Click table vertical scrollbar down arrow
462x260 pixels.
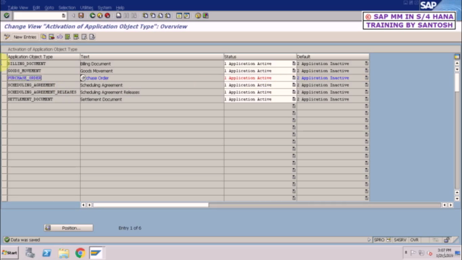[457, 199]
